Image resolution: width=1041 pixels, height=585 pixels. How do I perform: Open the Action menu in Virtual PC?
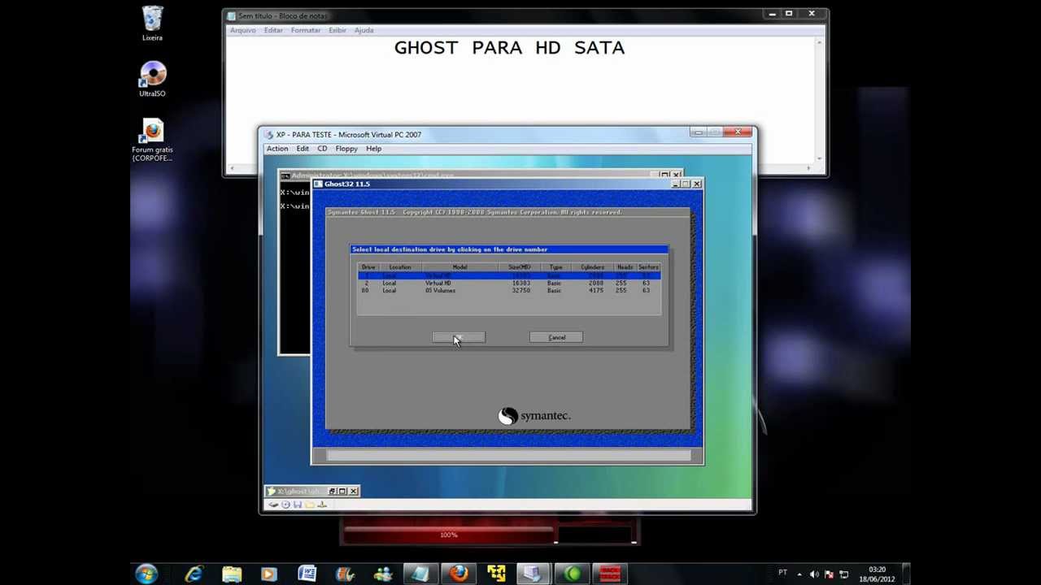coord(277,149)
